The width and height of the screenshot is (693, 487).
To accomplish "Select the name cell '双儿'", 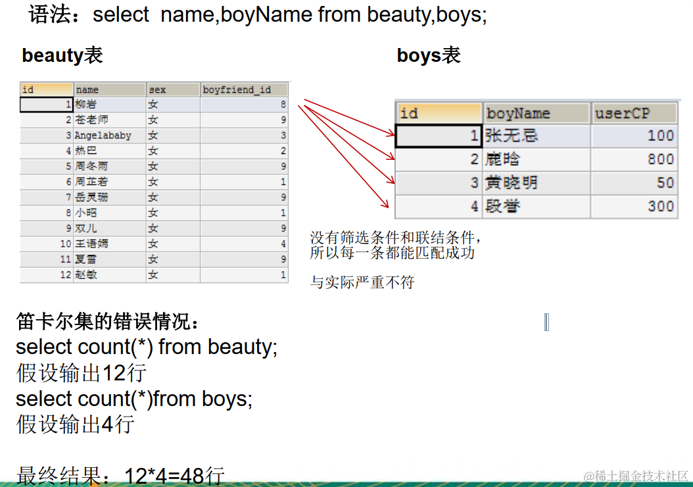I will [110, 228].
